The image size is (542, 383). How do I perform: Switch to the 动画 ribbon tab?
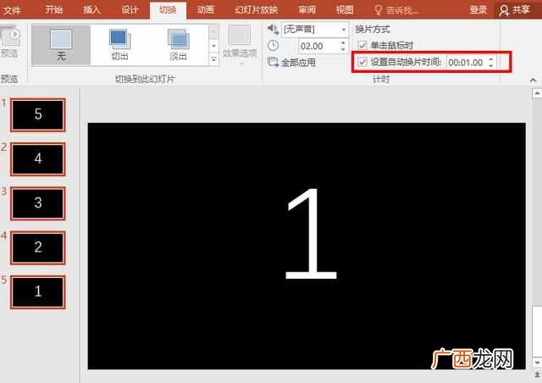coord(205,9)
